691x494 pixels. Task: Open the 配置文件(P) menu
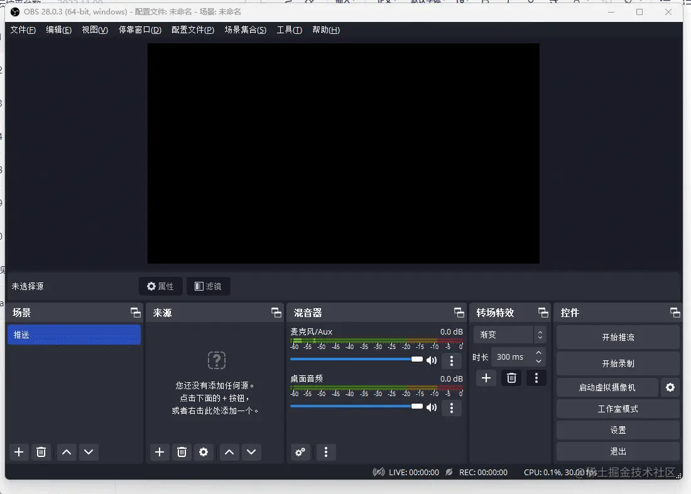(x=193, y=30)
